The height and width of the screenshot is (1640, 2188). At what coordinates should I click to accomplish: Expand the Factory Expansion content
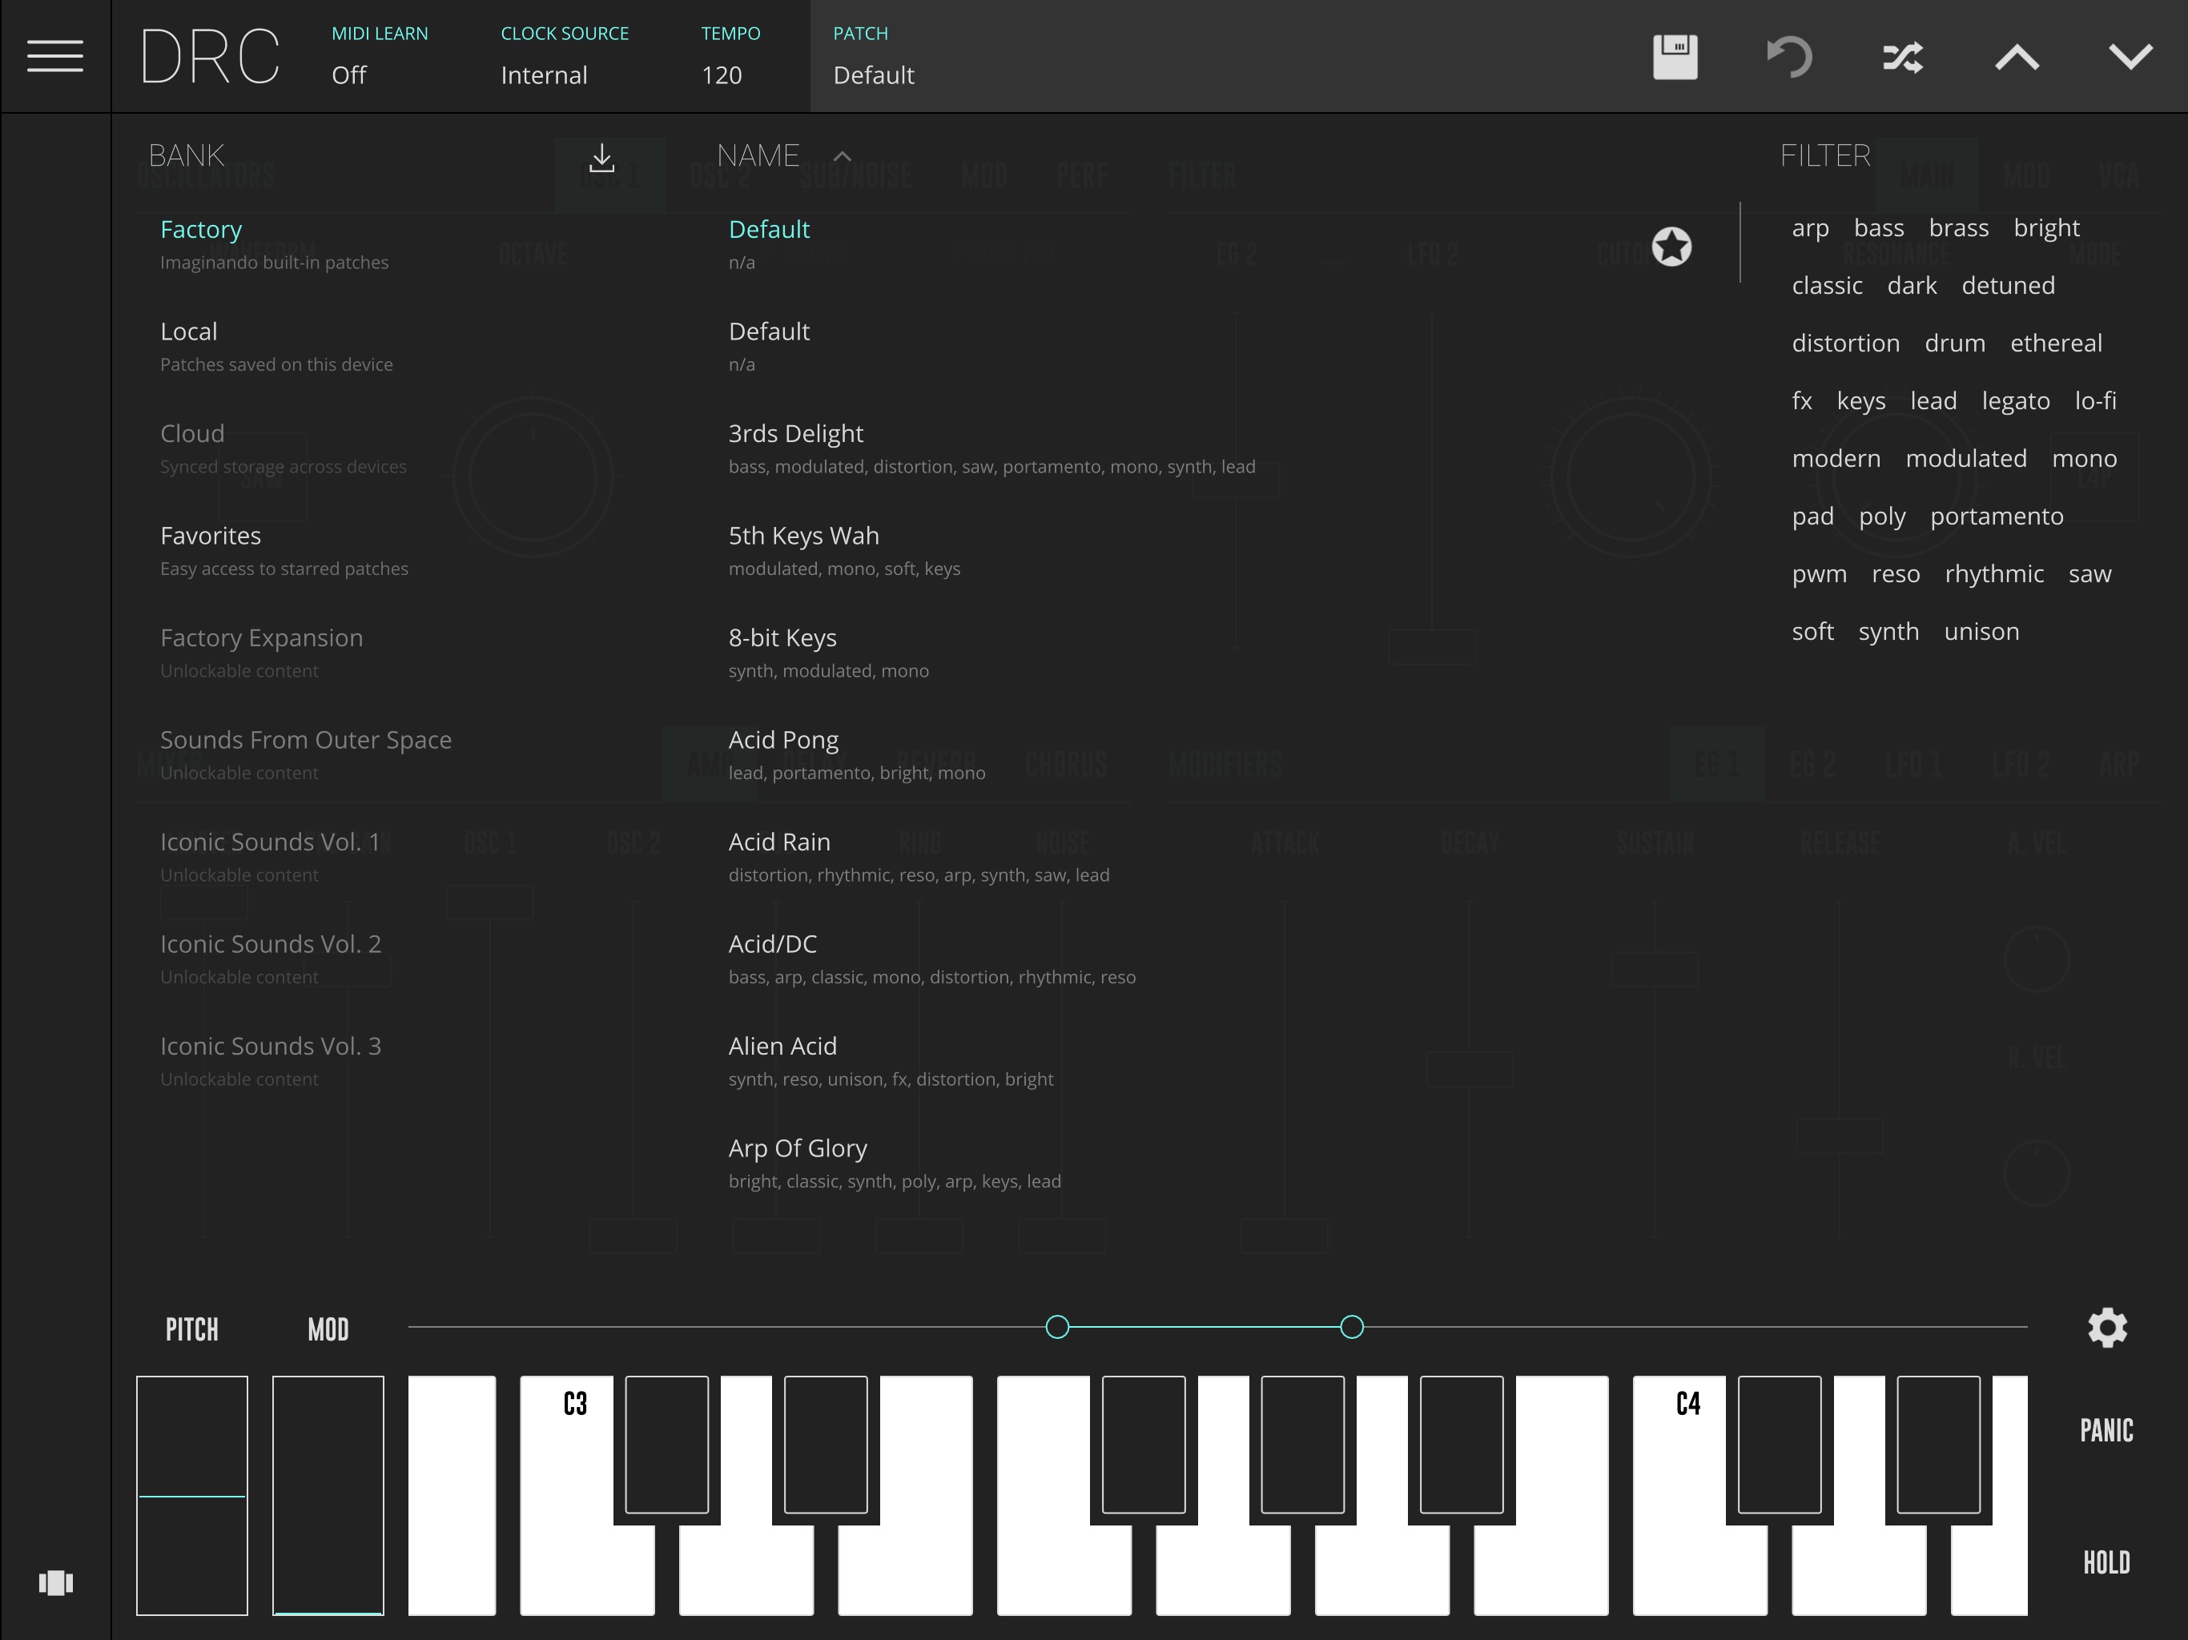point(260,637)
